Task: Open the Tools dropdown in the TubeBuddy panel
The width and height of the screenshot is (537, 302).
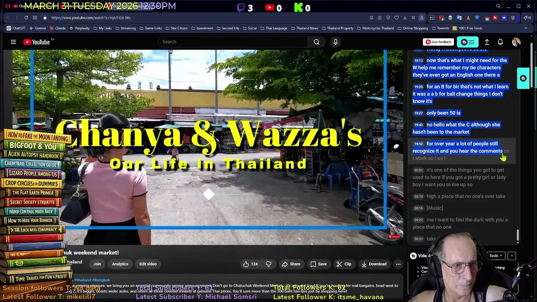Action: 495,256
